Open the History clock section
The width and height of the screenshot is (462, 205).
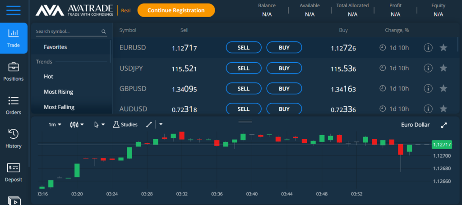[14, 139]
